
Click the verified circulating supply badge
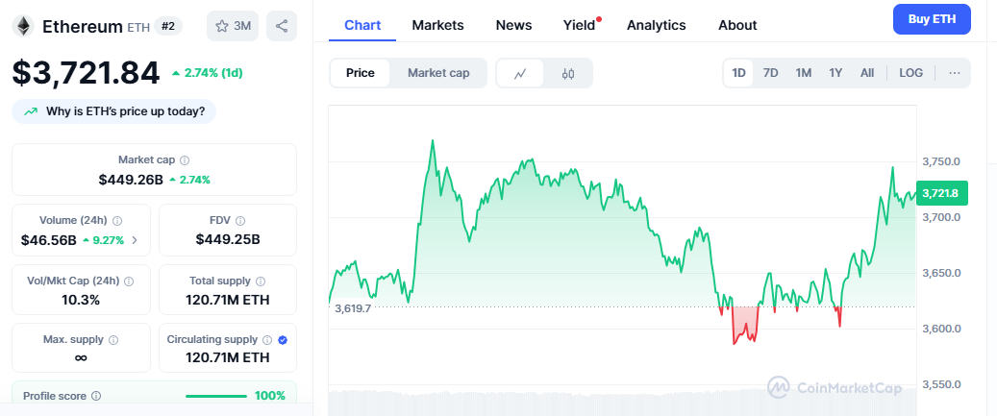[x=283, y=340]
